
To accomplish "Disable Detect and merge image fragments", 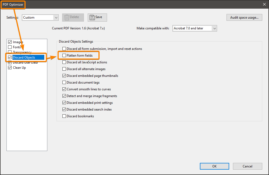I will tap(64, 96).
